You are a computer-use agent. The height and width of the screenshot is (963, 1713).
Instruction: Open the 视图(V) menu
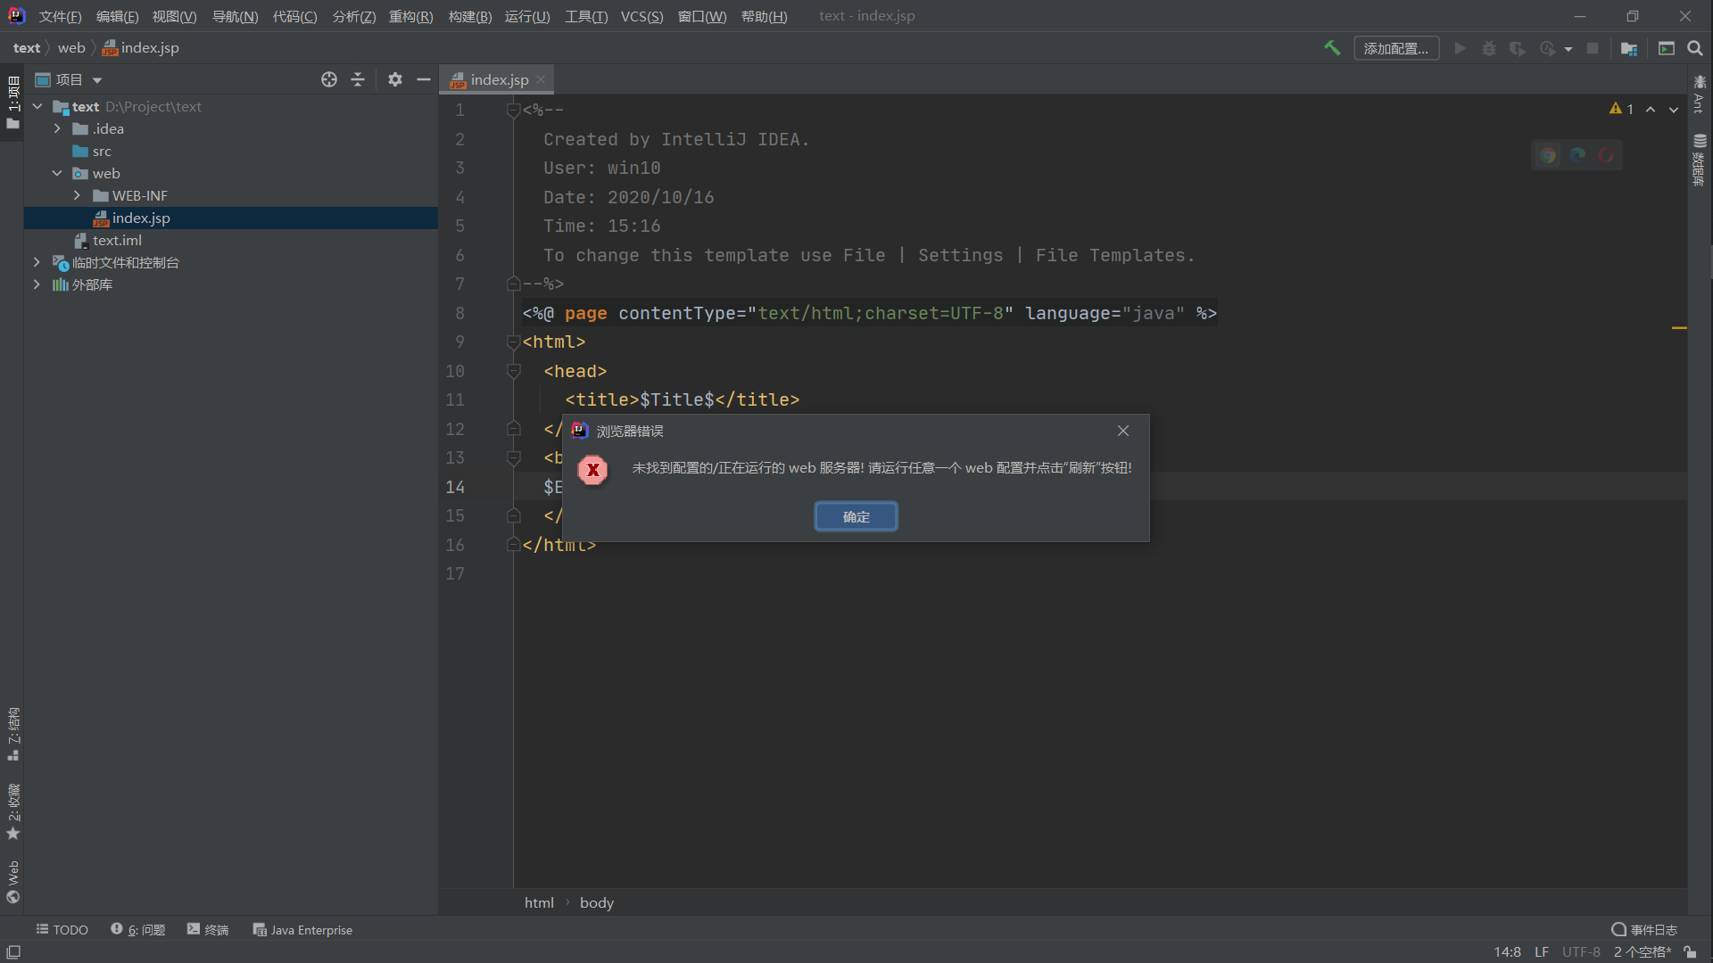[x=174, y=16]
